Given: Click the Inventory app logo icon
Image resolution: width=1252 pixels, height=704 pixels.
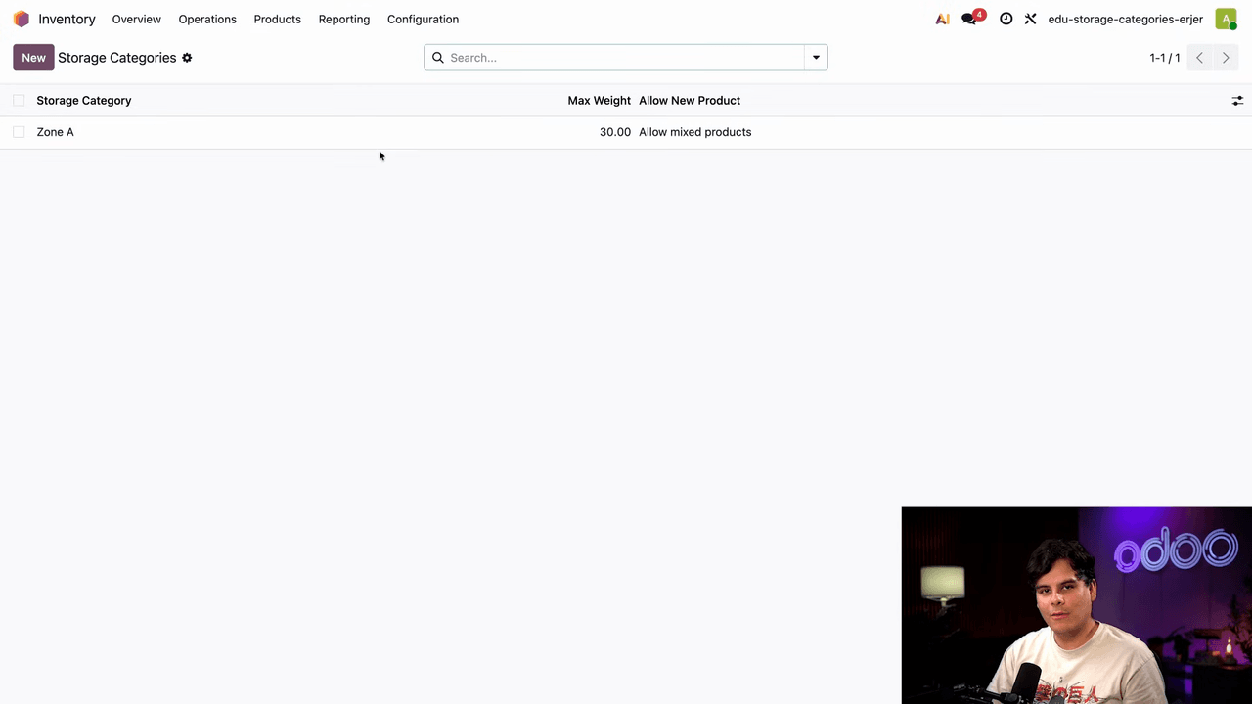Looking at the screenshot, I should pos(22,20).
